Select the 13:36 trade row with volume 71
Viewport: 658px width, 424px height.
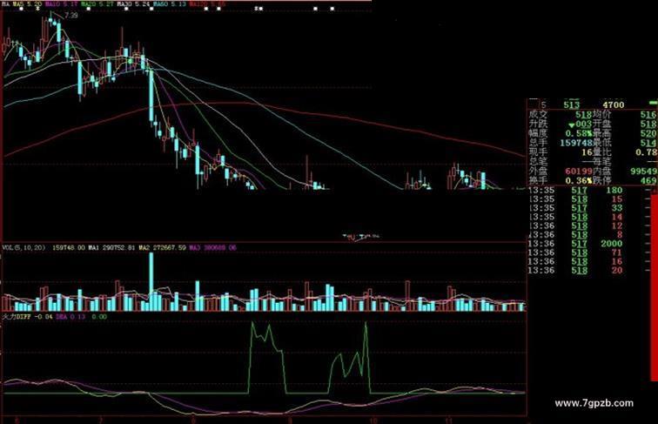click(x=576, y=252)
